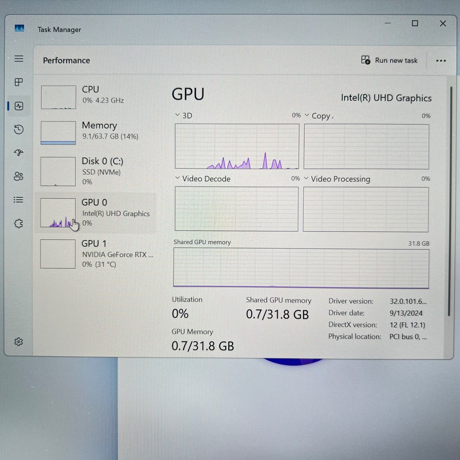Click the Run new task icon
The width and height of the screenshot is (460, 460).
point(366,60)
